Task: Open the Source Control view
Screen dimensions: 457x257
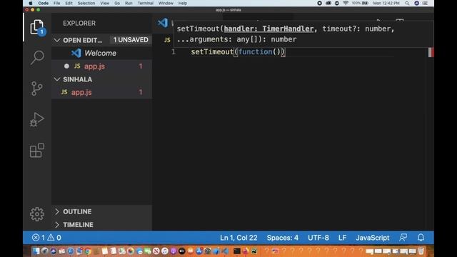Action: [37, 89]
